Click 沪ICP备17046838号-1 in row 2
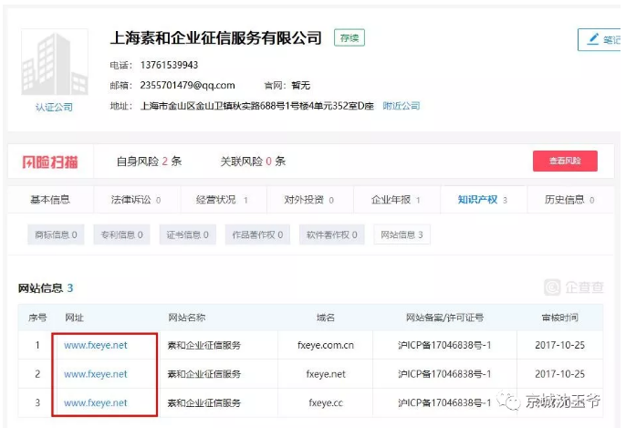The height and width of the screenshot is (438, 626). point(444,374)
